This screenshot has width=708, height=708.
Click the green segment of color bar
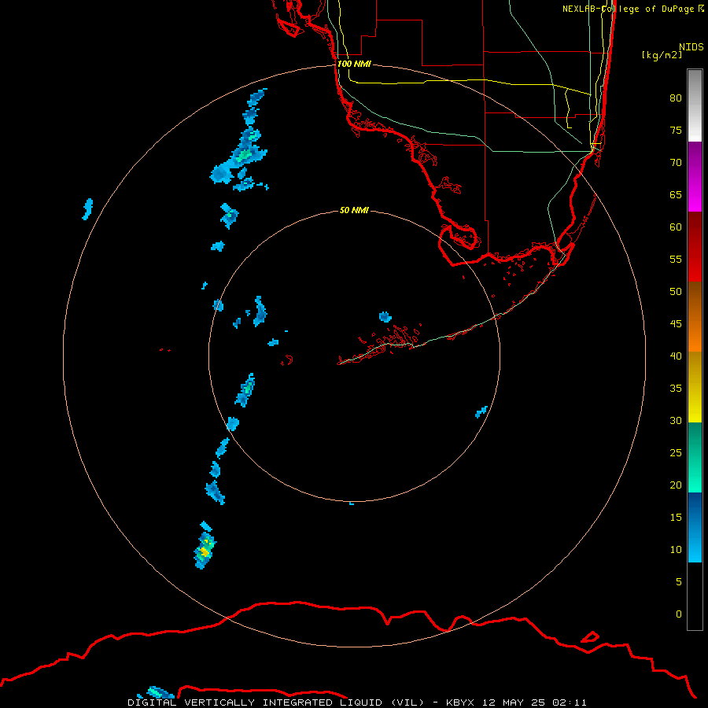click(x=695, y=457)
